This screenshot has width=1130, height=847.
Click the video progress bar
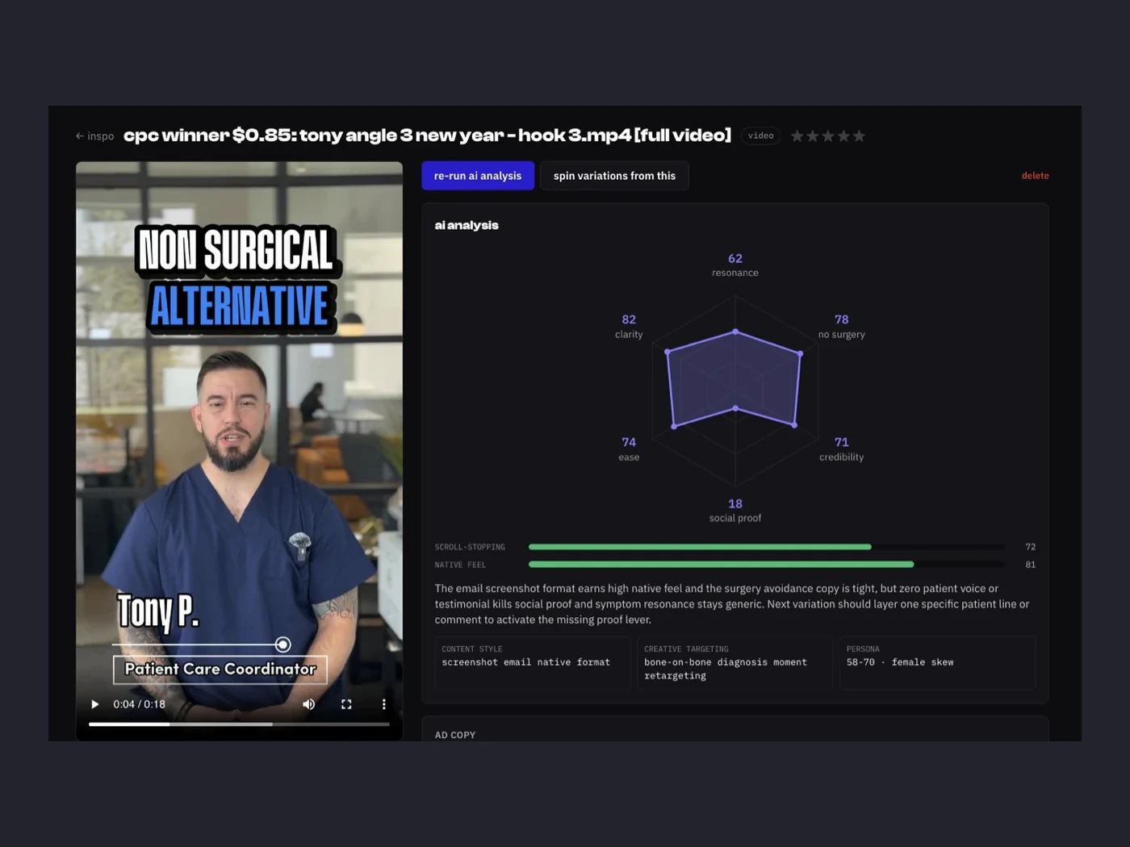point(239,724)
